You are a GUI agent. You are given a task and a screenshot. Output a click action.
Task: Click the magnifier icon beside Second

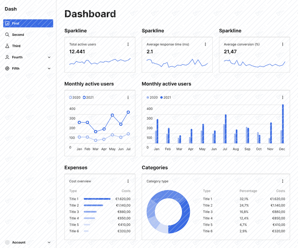coord(7,35)
